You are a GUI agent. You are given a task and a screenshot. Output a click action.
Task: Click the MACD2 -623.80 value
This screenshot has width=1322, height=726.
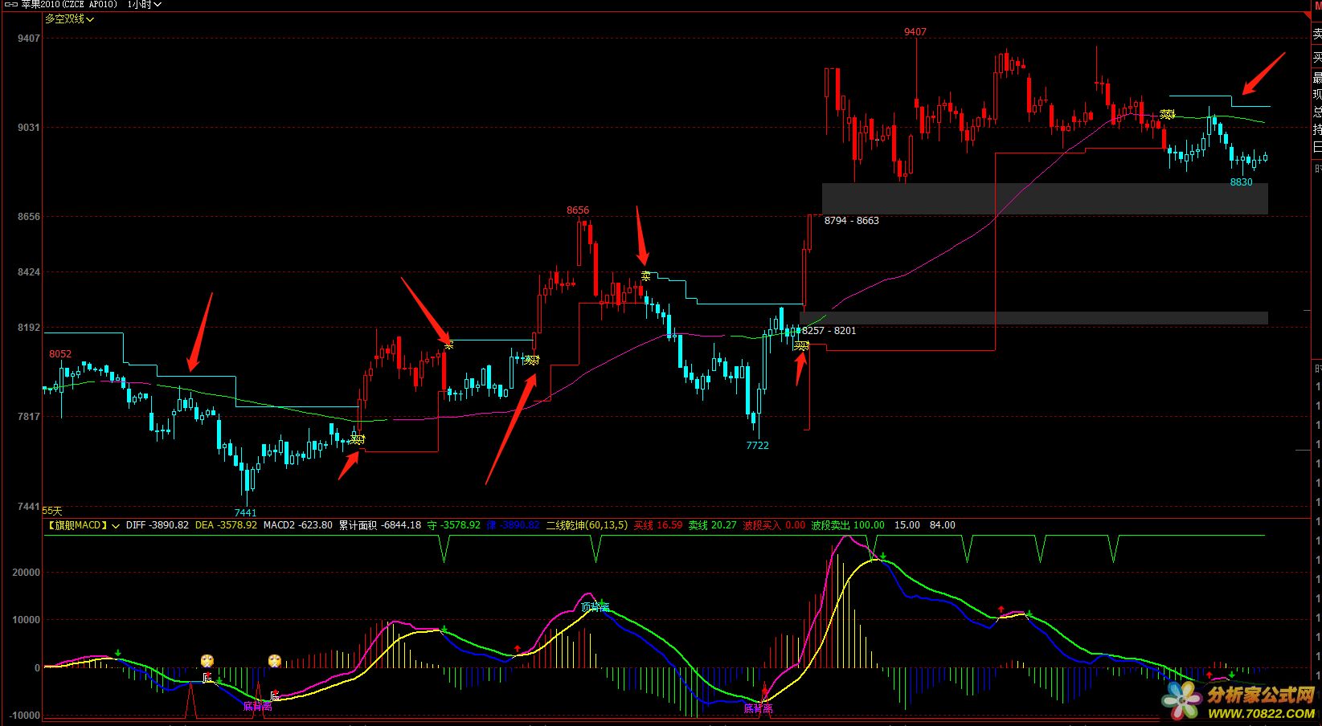coord(298,525)
